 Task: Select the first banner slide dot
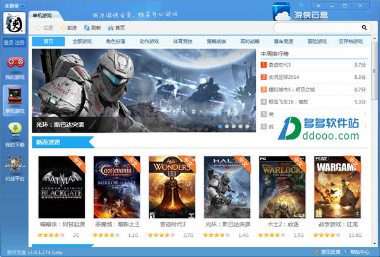pyautogui.click(x=220, y=126)
